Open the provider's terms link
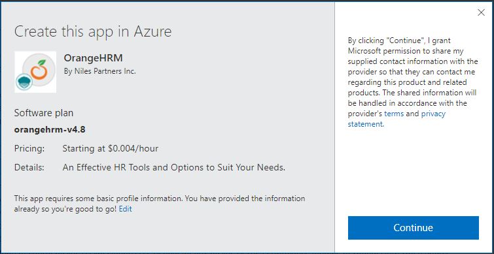494x254 pixels. [x=394, y=114]
